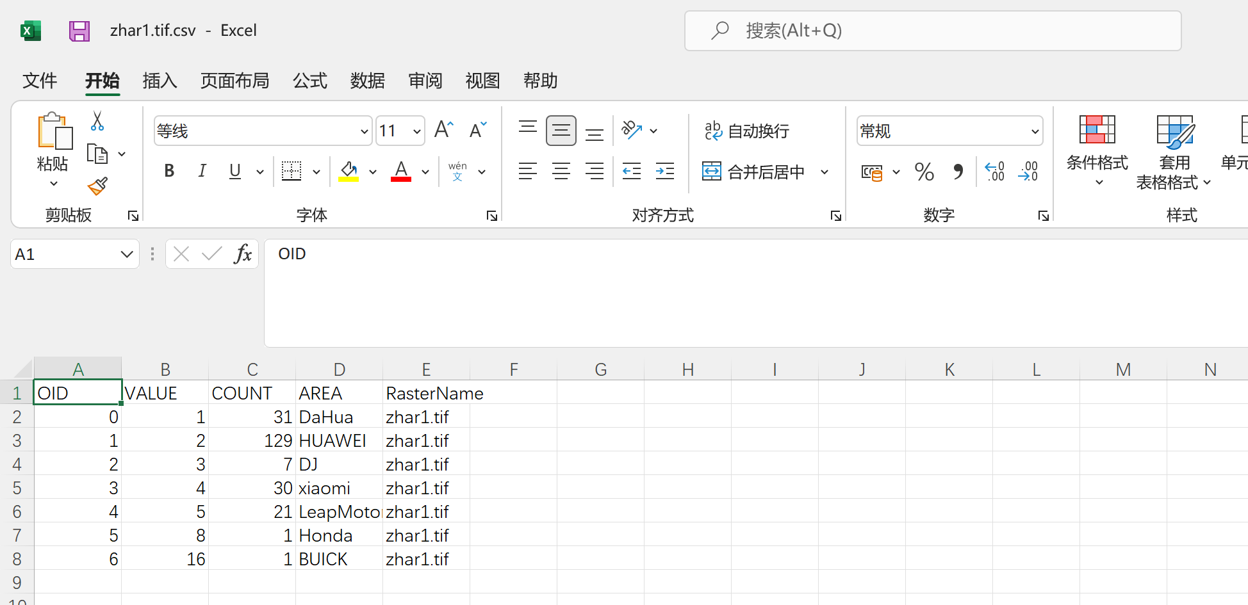This screenshot has width=1248, height=605.
Task: Expand the Name Box dropdown arrow
Action: [127, 254]
